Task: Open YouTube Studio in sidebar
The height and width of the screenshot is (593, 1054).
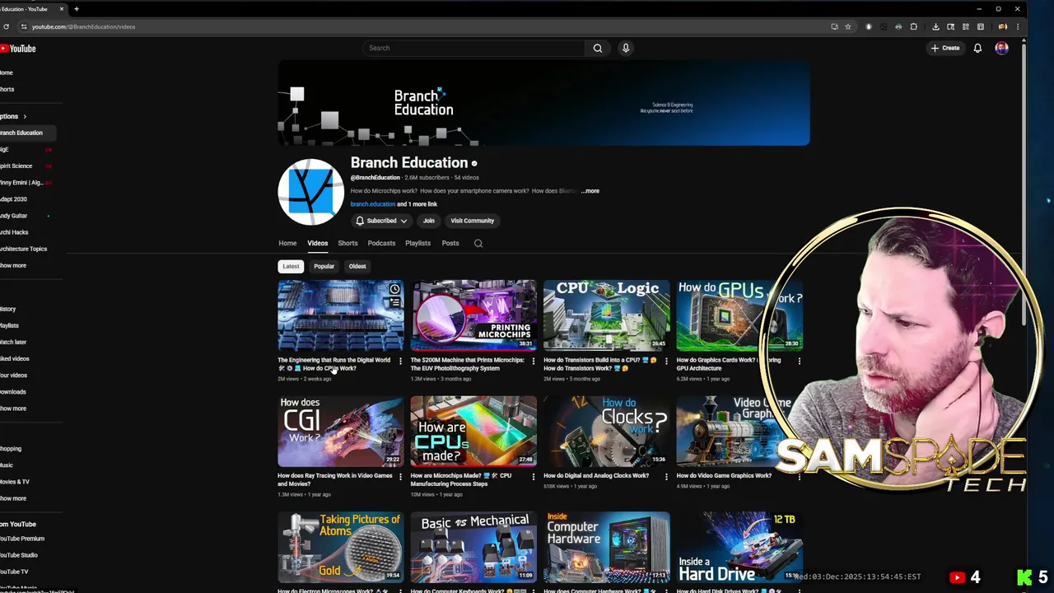Action: point(19,555)
